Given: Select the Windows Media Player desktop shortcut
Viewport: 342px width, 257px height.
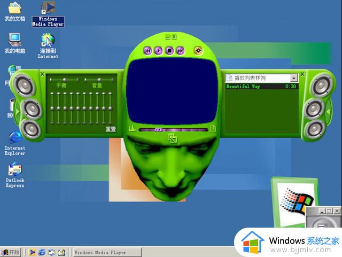Looking at the screenshot, I should point(48,14).
